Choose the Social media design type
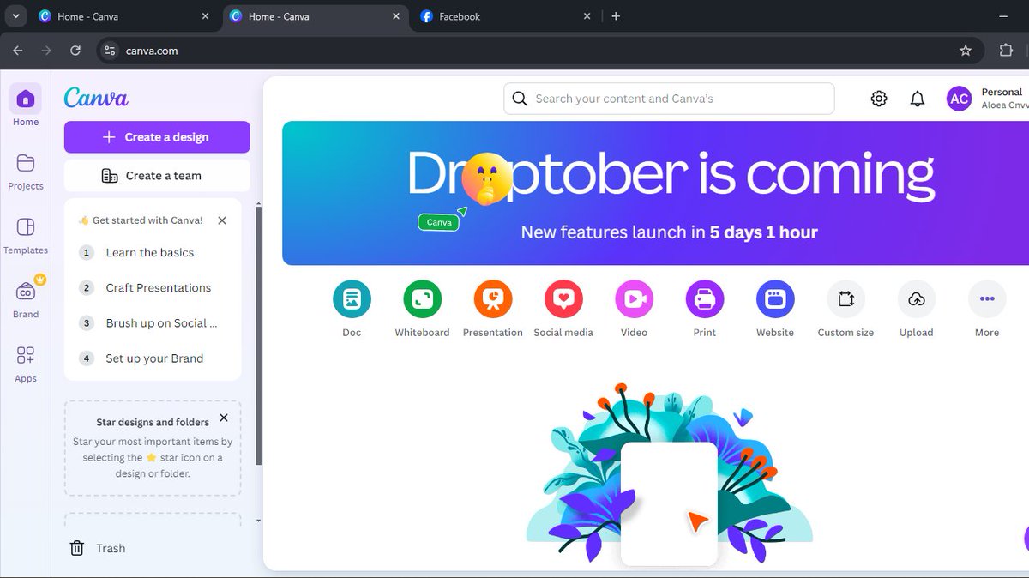The height and width of the screenshot is (578, 1029). 563,299
